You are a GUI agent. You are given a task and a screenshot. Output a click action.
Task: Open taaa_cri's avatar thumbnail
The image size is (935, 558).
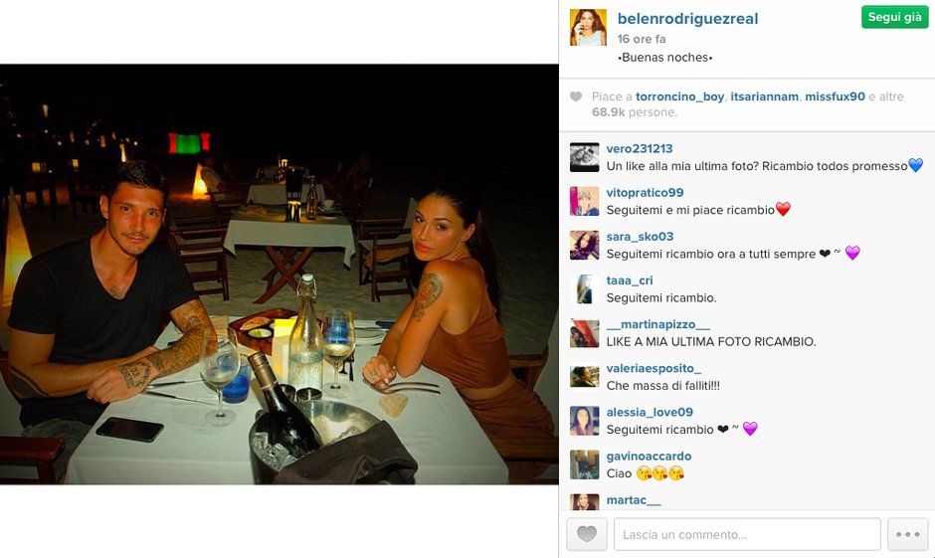click(x=585, y=289)
